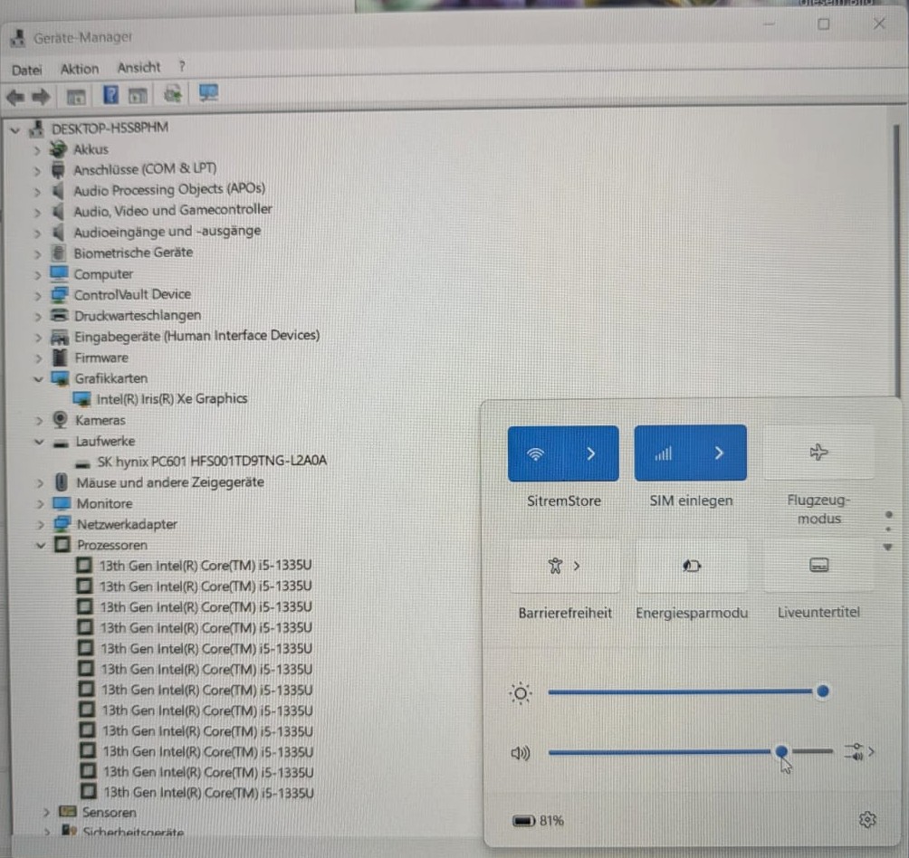Click the forward arrow toolbar icon
This screenshot has height=858, width=909.
point(41,97)
